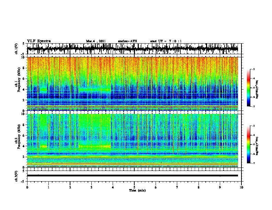Screen dimensions: 272x210
Task: Click time axis tick label "7"
Action: point(177,187)
